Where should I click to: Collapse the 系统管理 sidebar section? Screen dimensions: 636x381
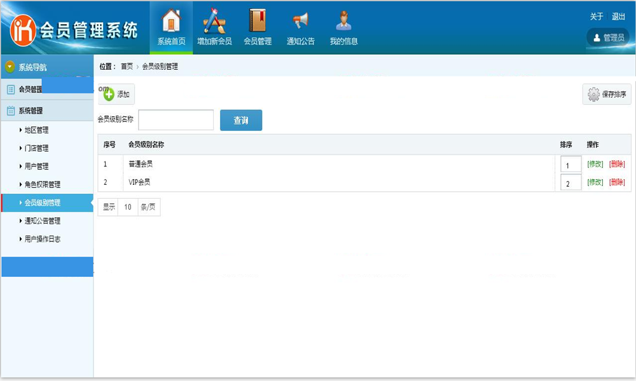click(31, 110)
